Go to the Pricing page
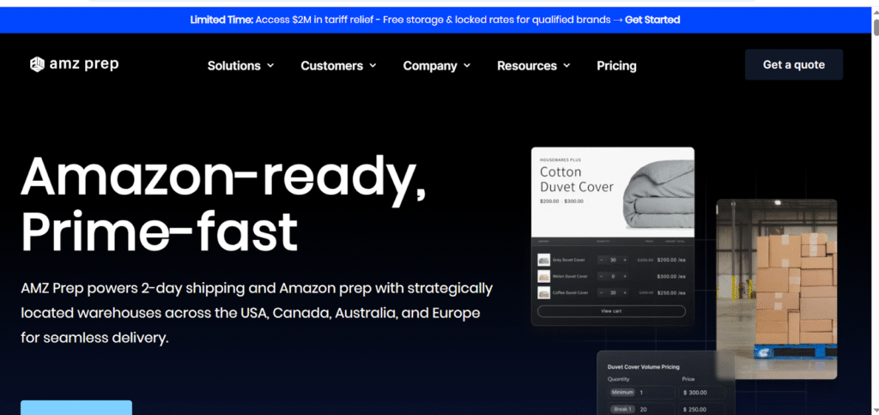The image size is (879, 415). pyautogui.click(x=616, y=66)
